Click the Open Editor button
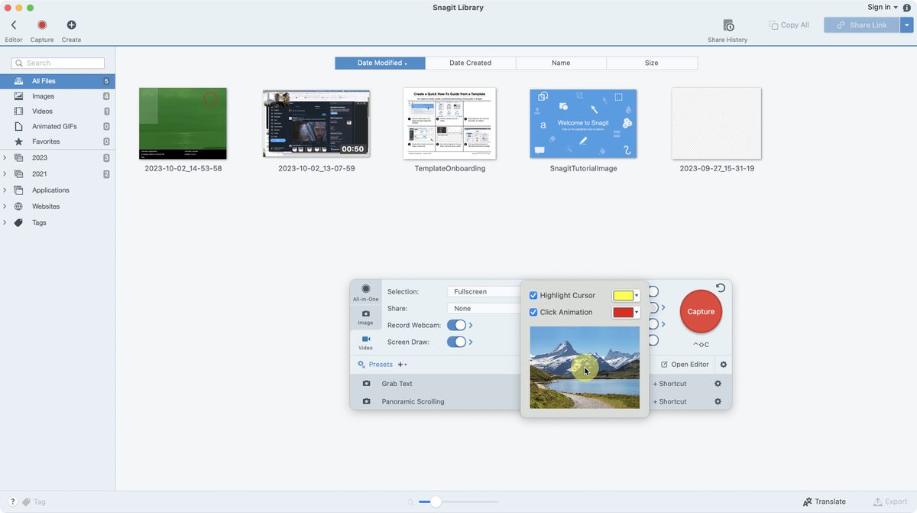Viewport: 917px width, 513px height. (x=684, y=364)
